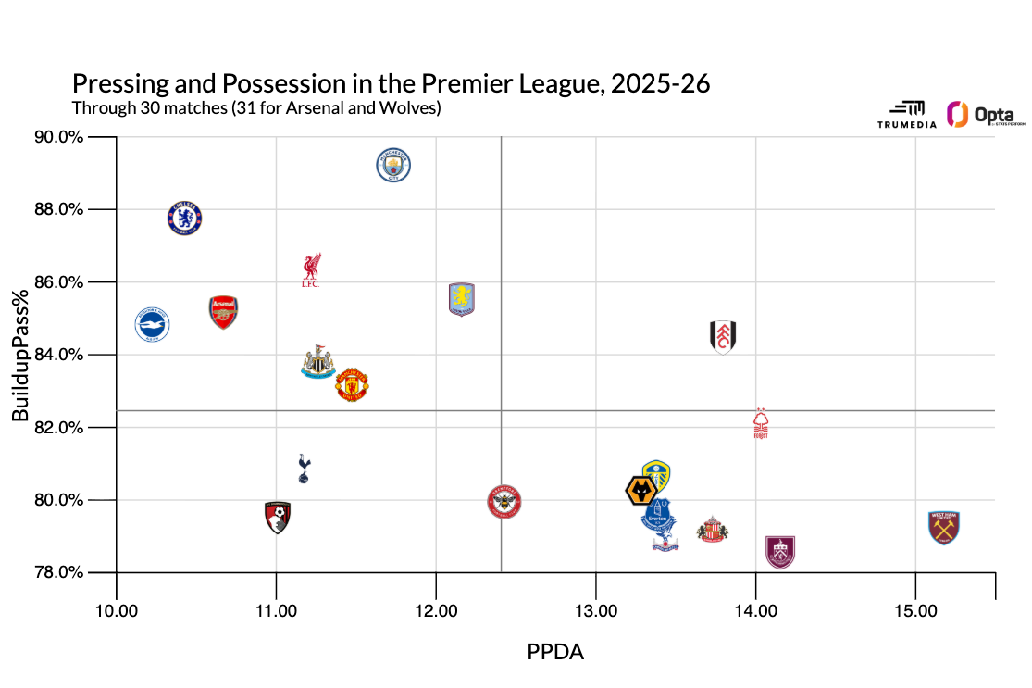Click the Liverpool LFC crest

[311, 269]
